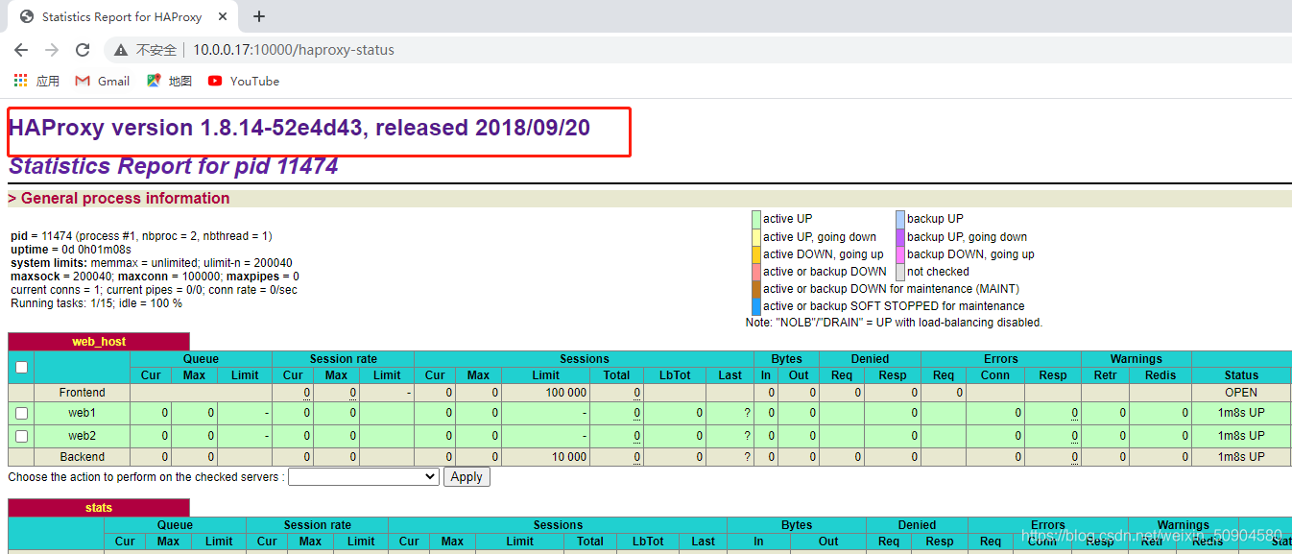Click the active or backup DOWN swatch

point(756,271)
